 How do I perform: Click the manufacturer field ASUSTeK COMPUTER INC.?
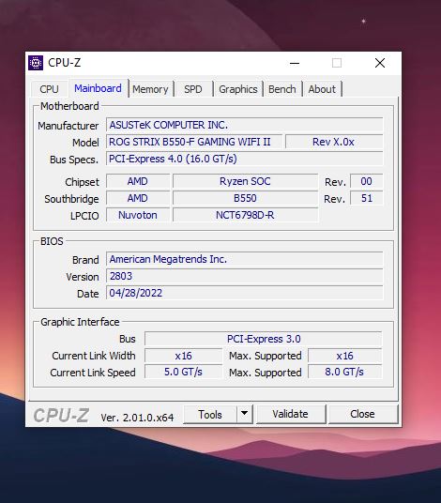(244, 125)
